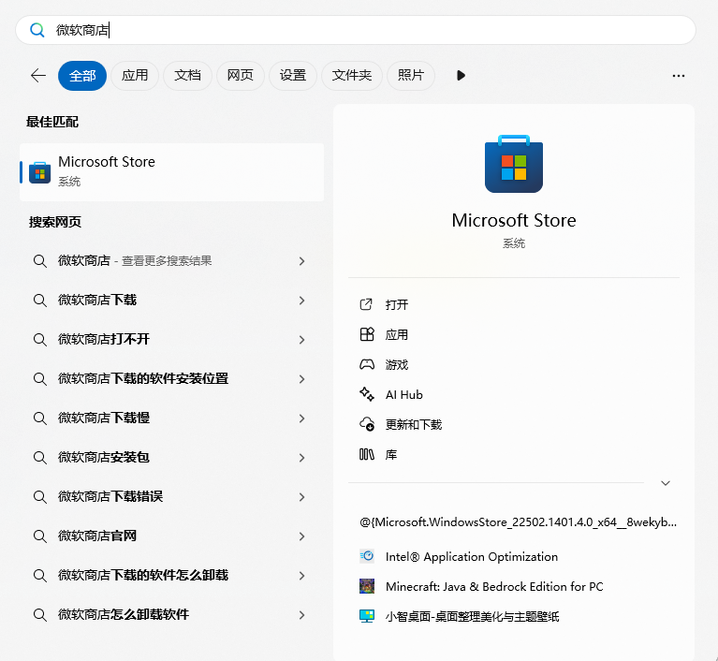This screenshot has width=718, height=661.
Task: Click the 小智桌面 monitor icon
Action: [367, 617]
